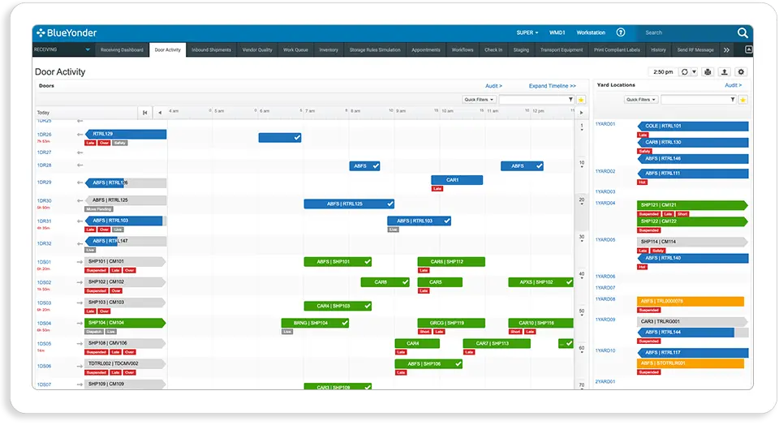Screen dimensions: 779x438
Task: Move timeline backward with left arrow
Action: tap(160, 113)
